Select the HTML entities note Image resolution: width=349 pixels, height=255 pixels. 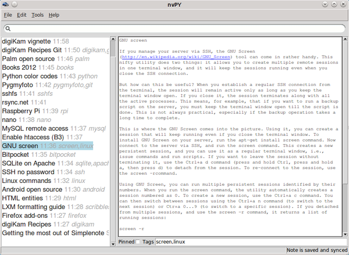56,198
